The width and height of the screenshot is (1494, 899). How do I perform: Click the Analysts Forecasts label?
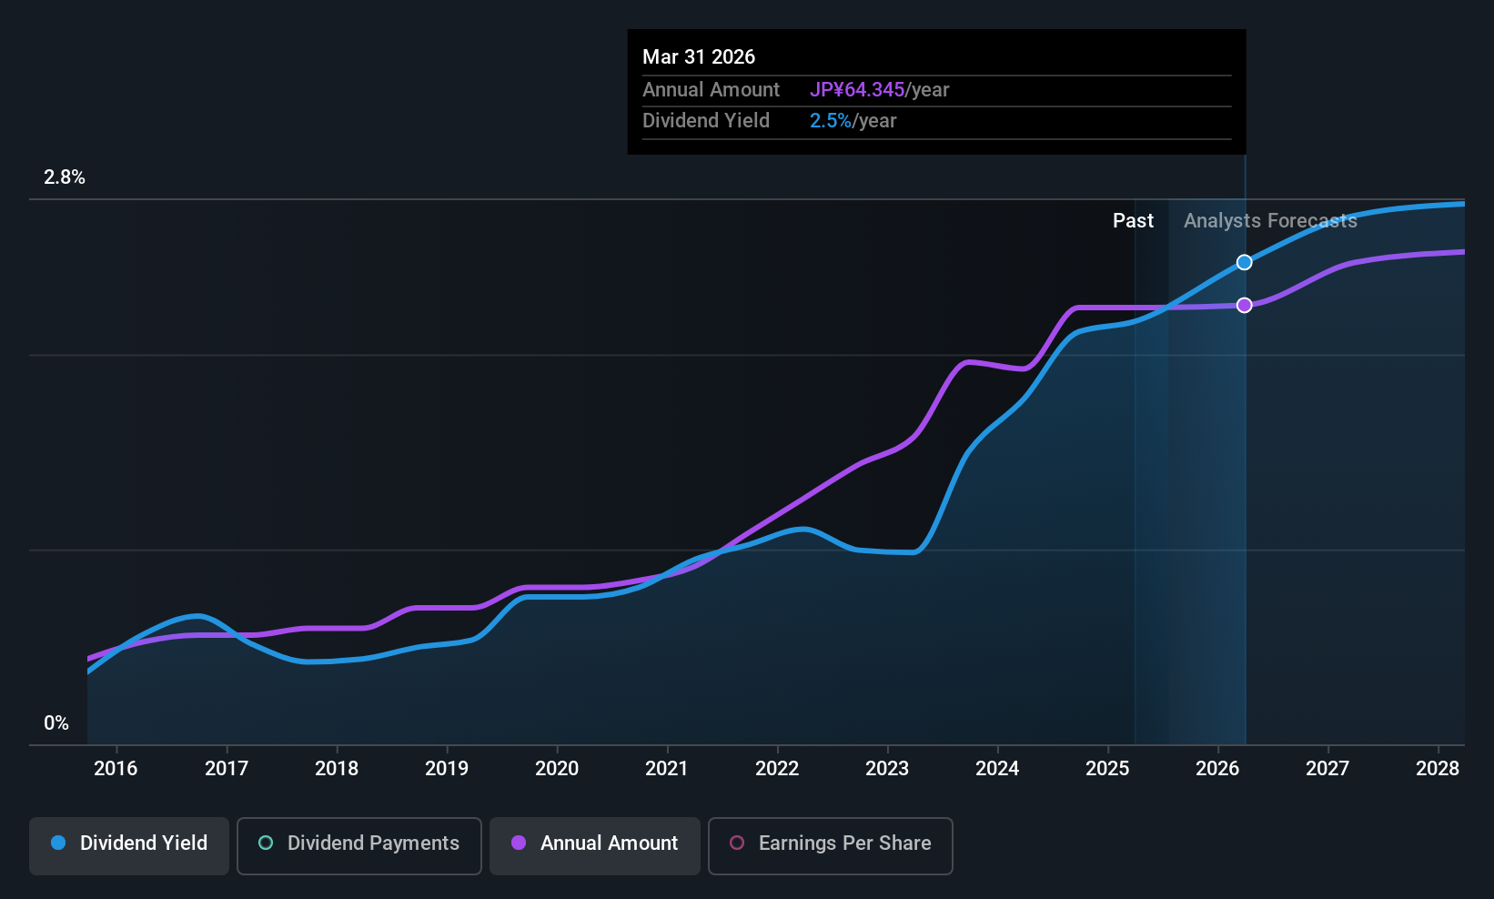tap(1270, 220)
